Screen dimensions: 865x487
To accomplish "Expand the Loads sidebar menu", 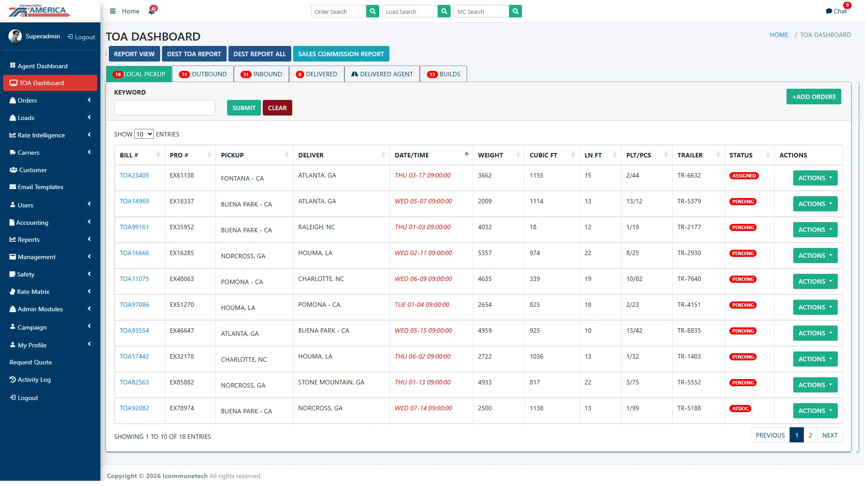I will (x=50, y=118).
